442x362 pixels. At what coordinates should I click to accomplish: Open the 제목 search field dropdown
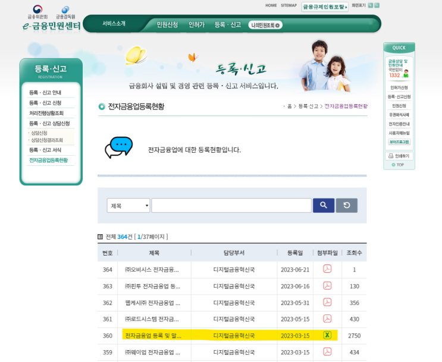(128, 206)
